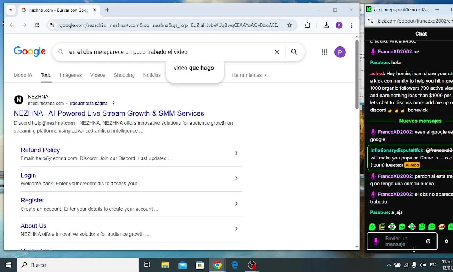Click Traducir esta página link

tap(88, 104)
